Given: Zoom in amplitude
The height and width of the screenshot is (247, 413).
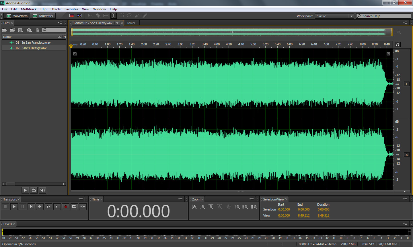Looking at the screenshot, I should 194,207.
